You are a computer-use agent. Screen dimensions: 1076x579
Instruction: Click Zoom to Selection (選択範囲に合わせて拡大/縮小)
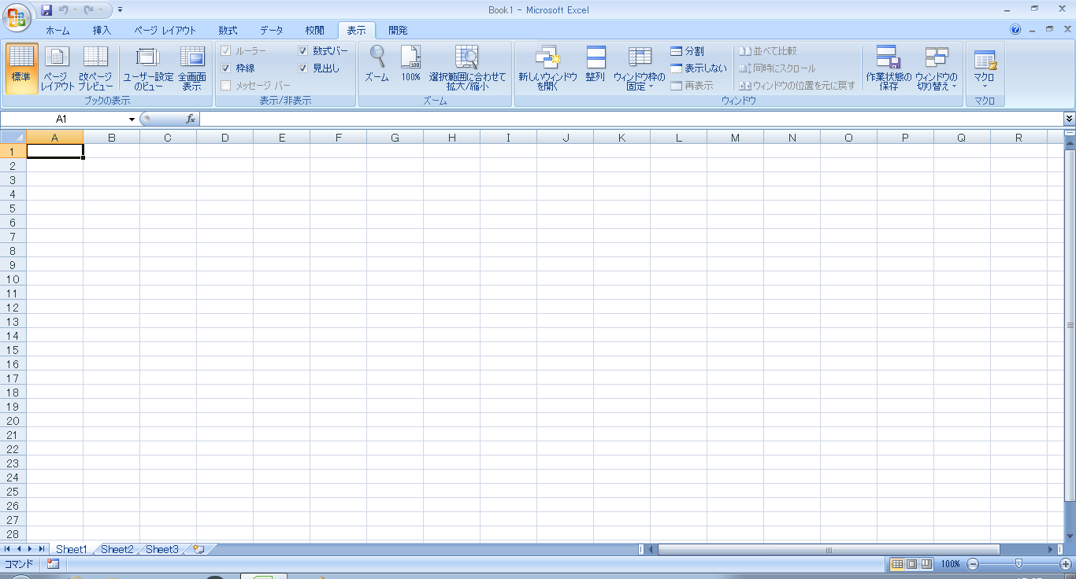[467, 68]
